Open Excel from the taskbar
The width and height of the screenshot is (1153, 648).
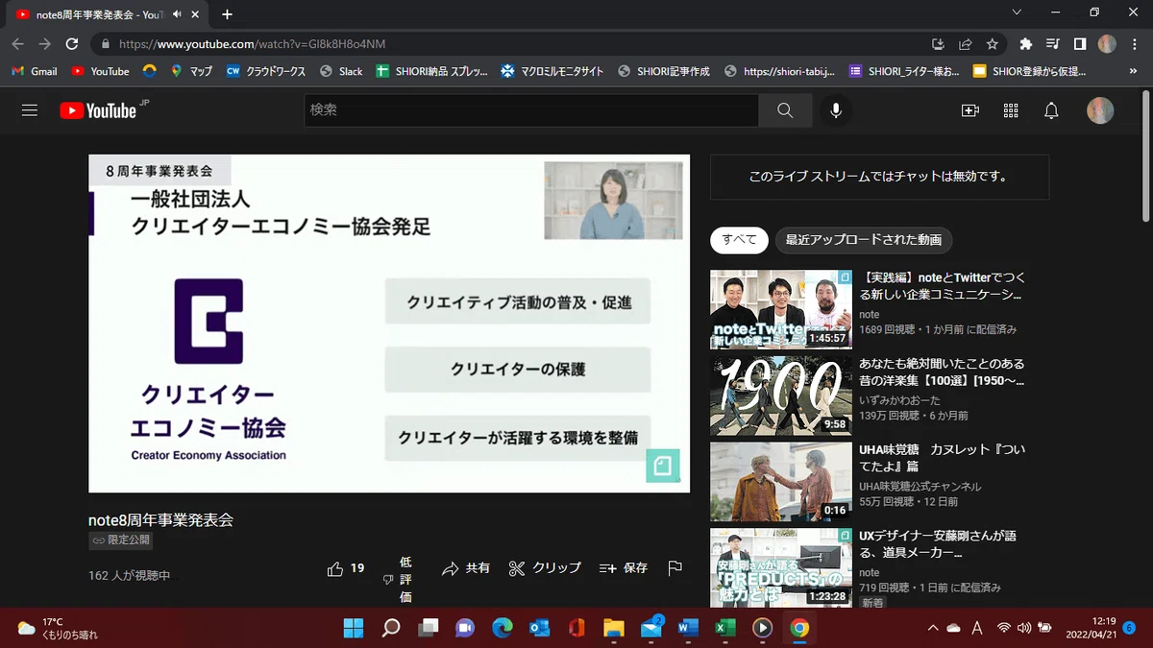(725, 628)
